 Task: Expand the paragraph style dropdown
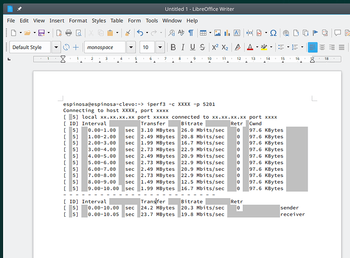(56, 47)
